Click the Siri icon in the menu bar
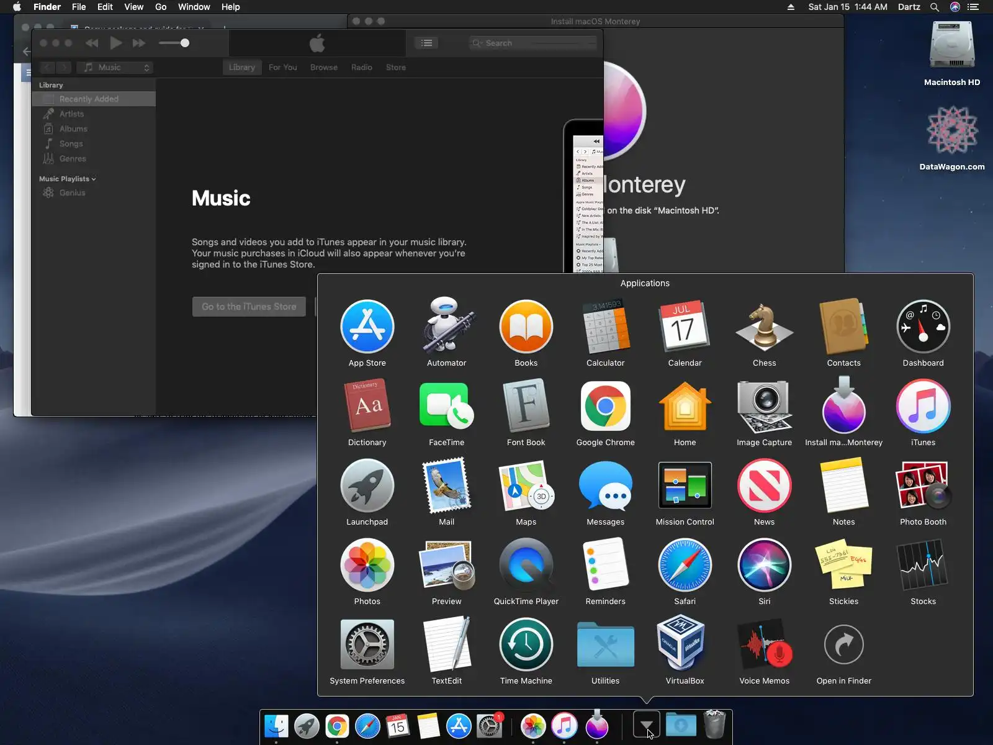This screenshot has width=993, height=745. pos(955,7)
